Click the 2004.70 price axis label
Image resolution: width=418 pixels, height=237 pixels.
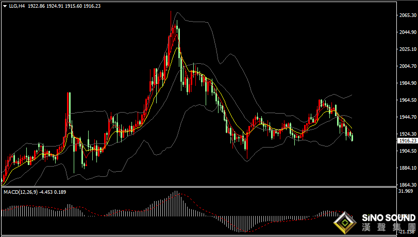[x=407, y=66]
